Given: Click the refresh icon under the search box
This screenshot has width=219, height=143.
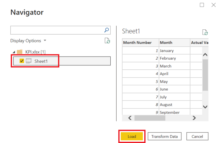Looking at the screenshot, I should coord(107,41).
